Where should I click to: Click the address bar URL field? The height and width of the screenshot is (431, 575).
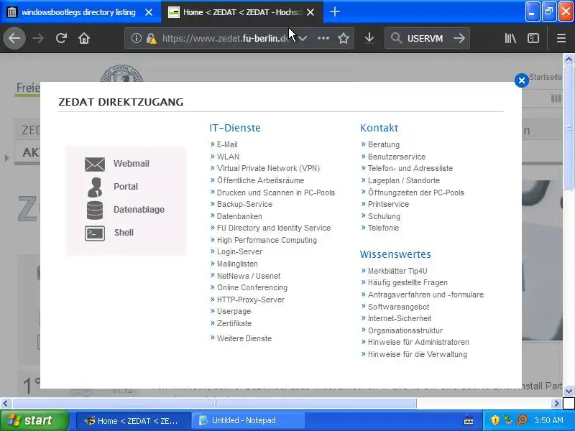[226, 38]
